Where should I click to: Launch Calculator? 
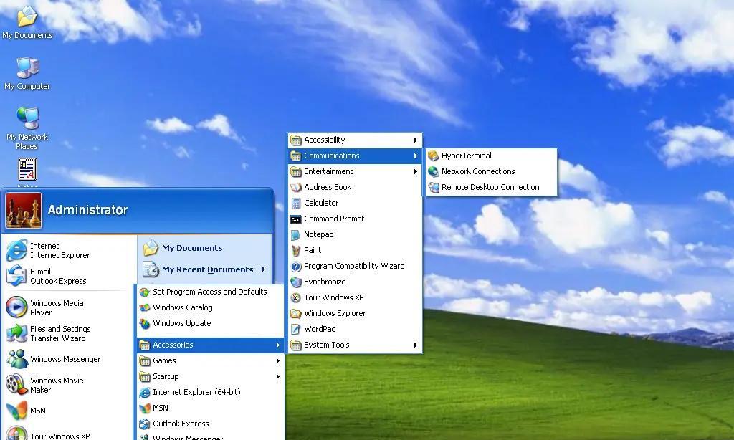click(354, 203)
